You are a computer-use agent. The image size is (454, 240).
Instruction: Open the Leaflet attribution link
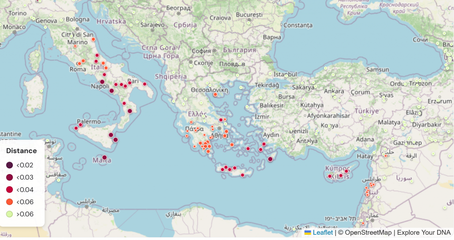323,232
